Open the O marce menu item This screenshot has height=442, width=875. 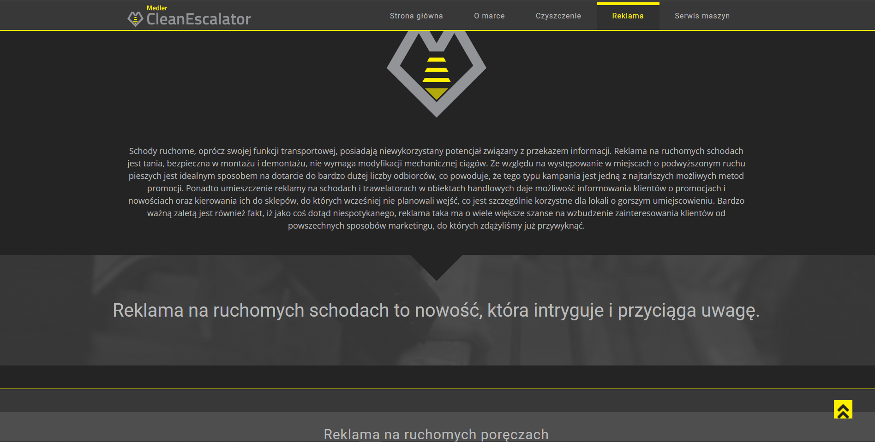point(489,16)
